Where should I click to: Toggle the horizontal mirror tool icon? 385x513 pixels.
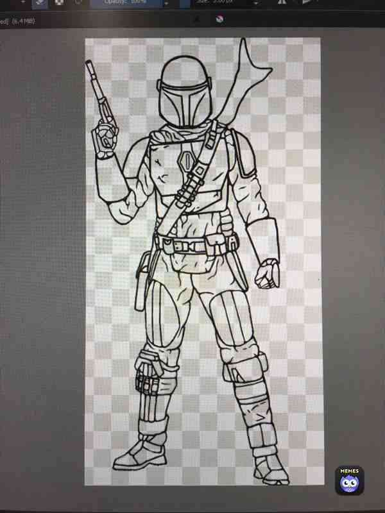point(282,3)
